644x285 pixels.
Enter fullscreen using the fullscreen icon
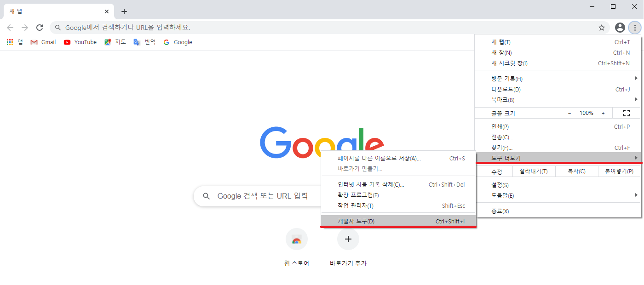tap(626, 113)
